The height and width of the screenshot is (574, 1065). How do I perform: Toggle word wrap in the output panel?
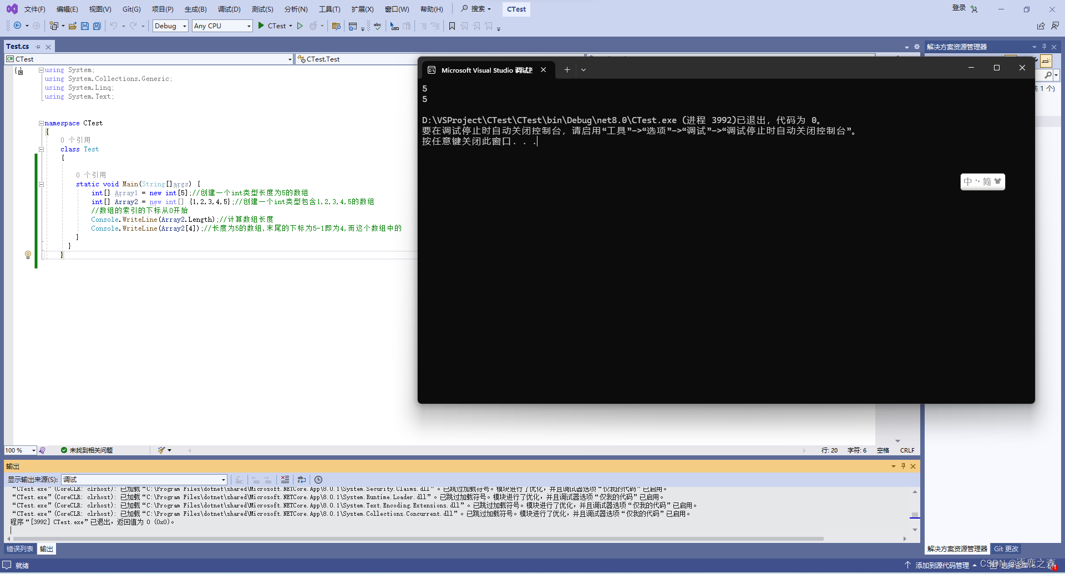pos(302,479)
